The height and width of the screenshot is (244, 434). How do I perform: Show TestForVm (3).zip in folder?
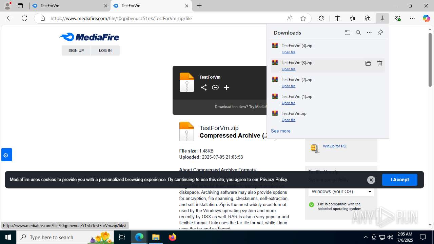368,63
